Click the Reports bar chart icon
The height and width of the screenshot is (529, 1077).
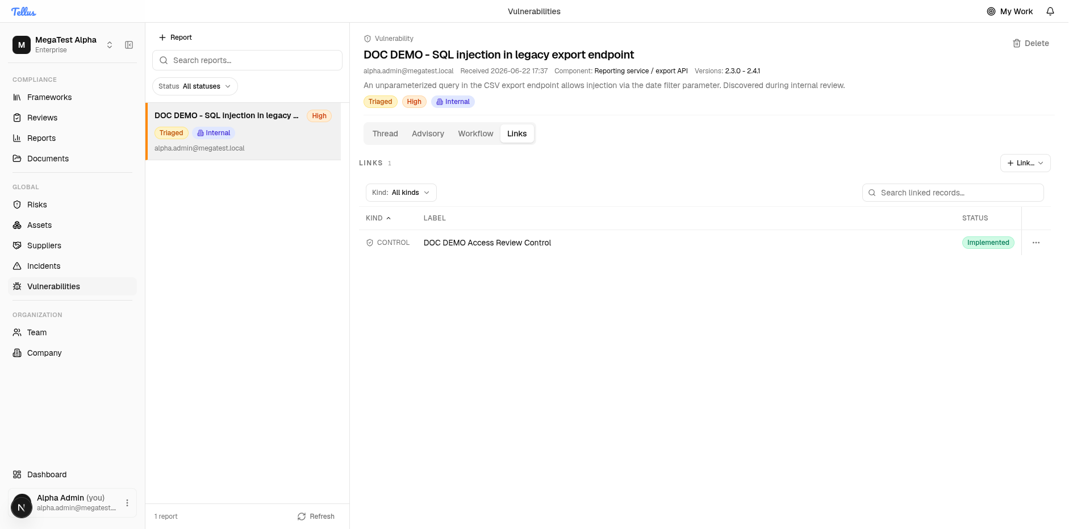[x=17, y=138]
